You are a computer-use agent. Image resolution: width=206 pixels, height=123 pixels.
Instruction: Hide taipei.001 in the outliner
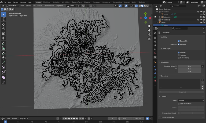(x=201, y=17)
